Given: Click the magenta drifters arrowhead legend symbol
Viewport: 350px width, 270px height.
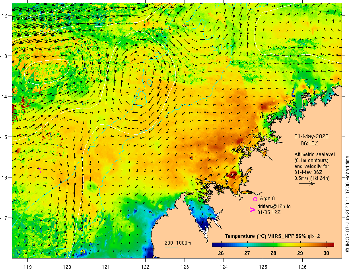Looking at the screenshot, I should click(252, 210).
